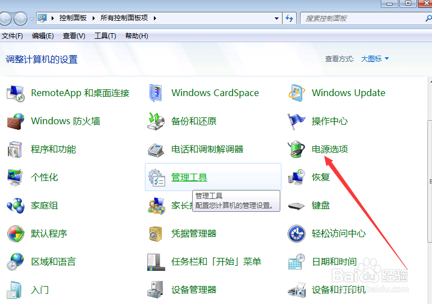Open the 凭据管理器 link
432x304 pixels.
[194, 234]
